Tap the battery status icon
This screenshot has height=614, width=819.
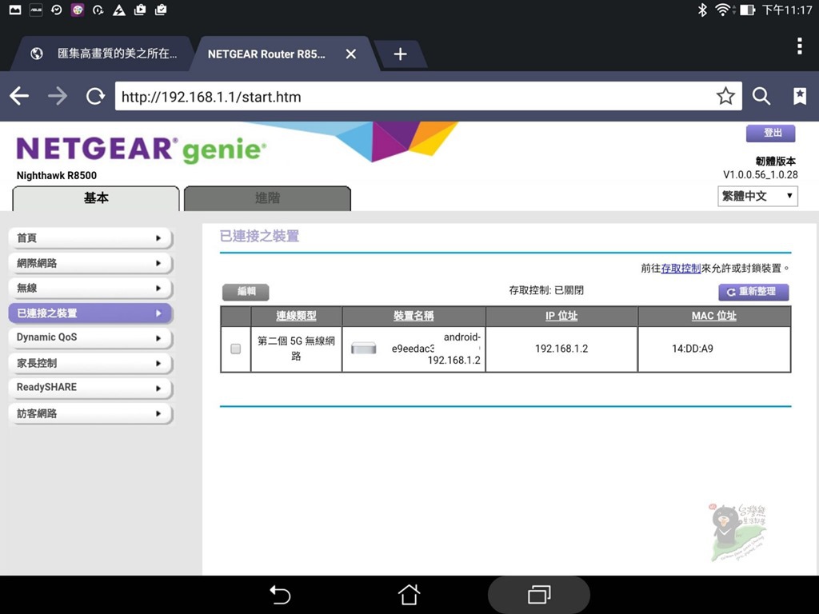748,10
